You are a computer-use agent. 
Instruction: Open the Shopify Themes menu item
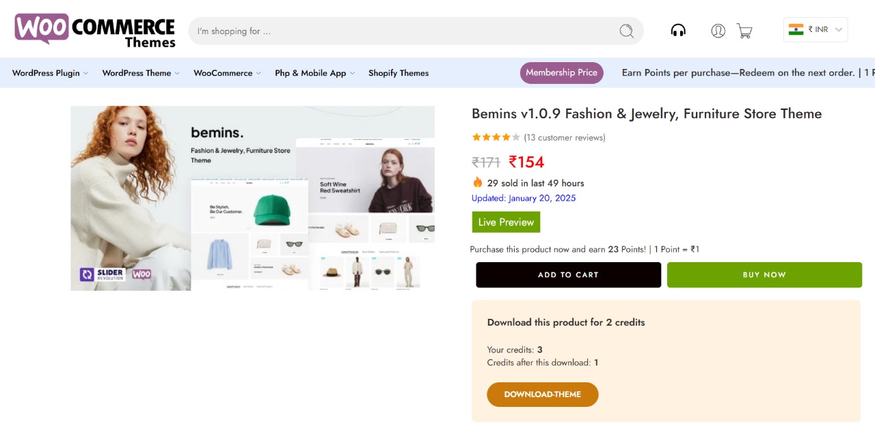(x=399, y=72)
